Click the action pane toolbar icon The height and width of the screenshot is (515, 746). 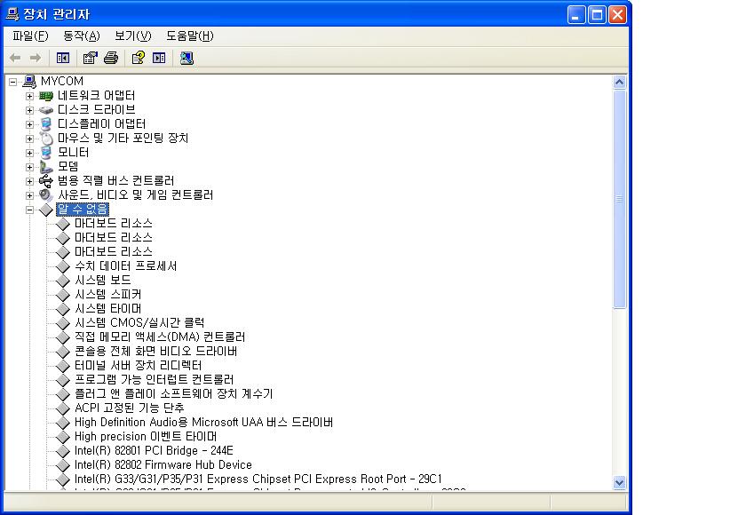159,58
